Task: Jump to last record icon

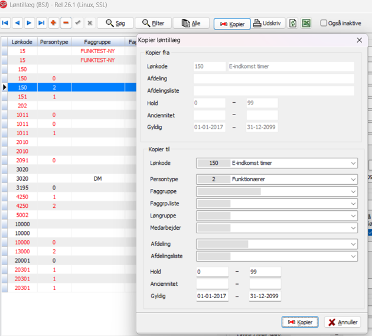Action: [41, 23]
